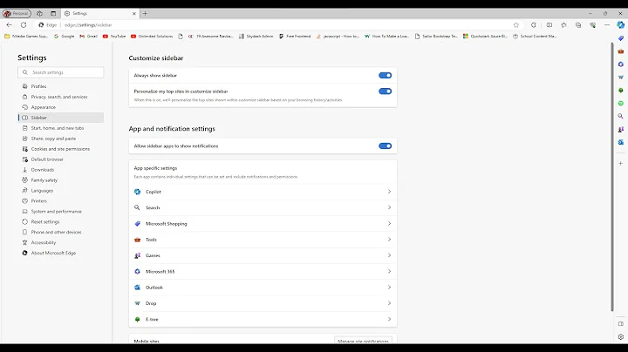Close the Settings tab

tap(134, 13)
